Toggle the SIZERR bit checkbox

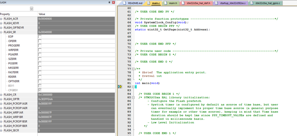pos(40,59)
